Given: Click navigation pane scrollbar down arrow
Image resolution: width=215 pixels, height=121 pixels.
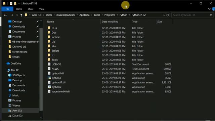Looking at the screenshot, I should pyautogui.click(x=41, y=118).
